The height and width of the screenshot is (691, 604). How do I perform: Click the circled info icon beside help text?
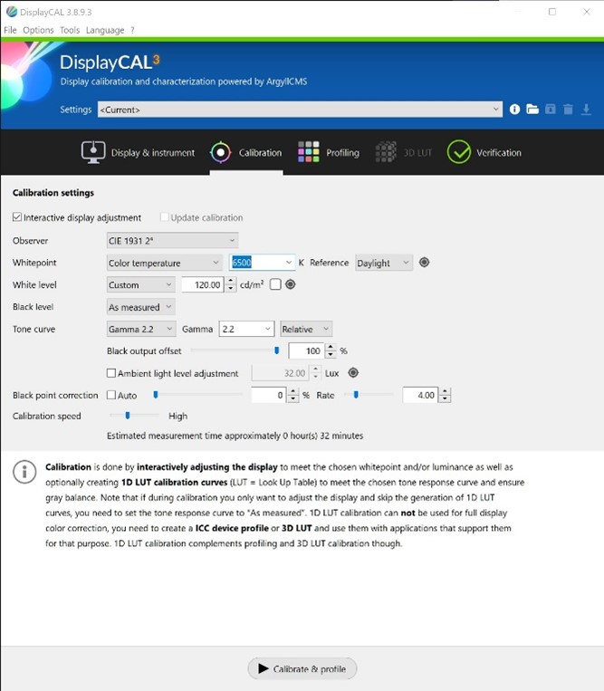[24, 472]
